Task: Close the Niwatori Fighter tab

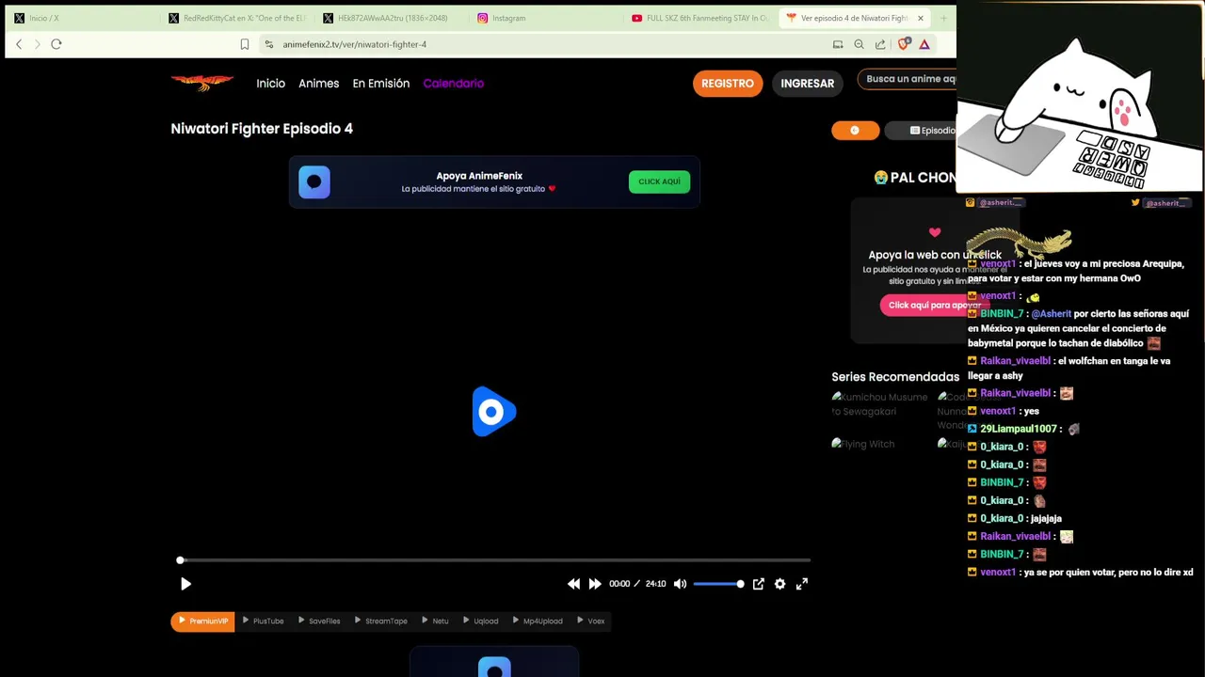Action: (920, 18)
